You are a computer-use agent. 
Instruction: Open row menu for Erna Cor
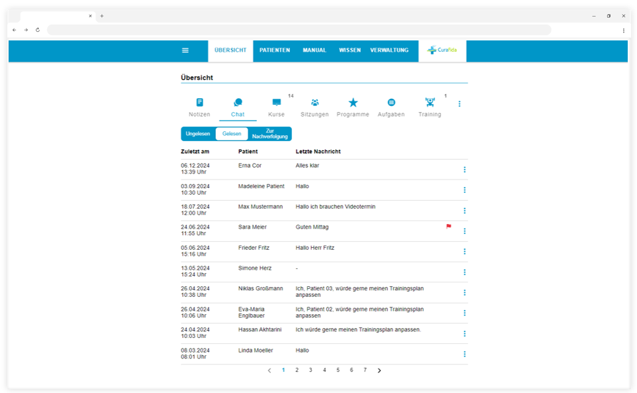(464, 170)
